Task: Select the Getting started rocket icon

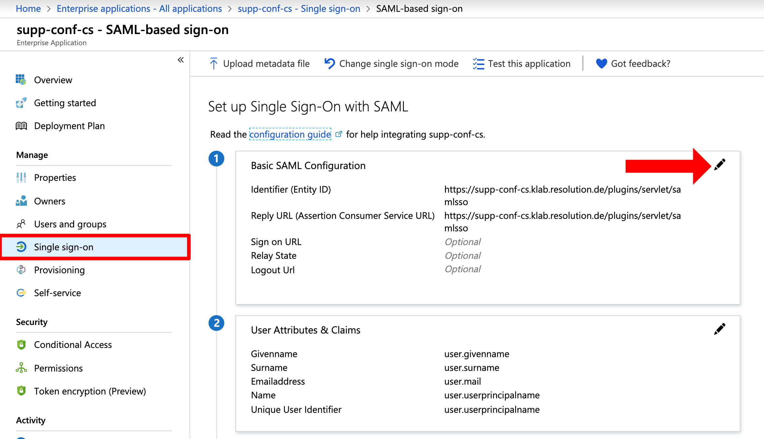Action: tap(21, 103)
